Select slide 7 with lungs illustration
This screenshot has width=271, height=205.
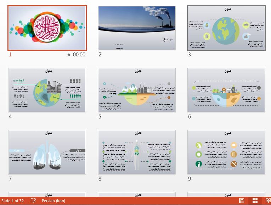[47, 152]
